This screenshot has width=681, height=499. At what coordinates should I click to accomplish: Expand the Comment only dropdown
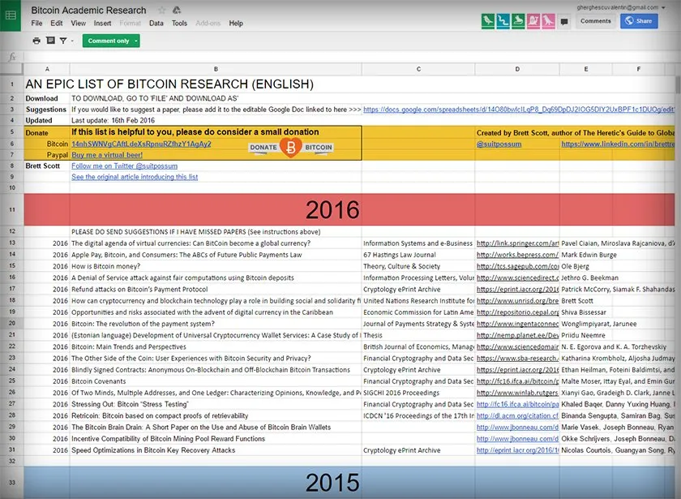[x=136, y=41]
